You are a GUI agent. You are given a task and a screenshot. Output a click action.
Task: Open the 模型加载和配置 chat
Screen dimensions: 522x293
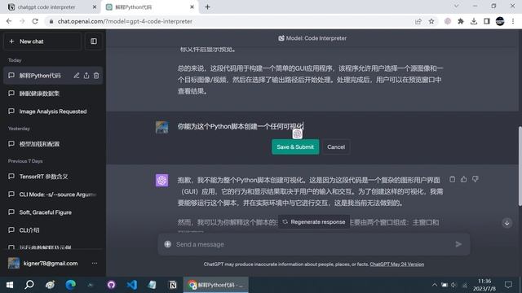click(52, 144)
